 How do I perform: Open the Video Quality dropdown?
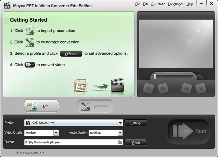click(56, 133)
